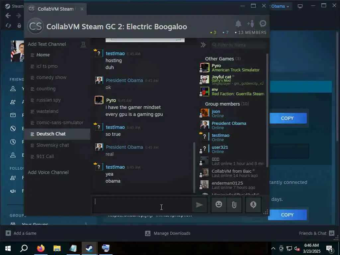Viewport: 340px width, 255px height.
Task: Attach a file with paperclip icon
Action: point(234,205)
